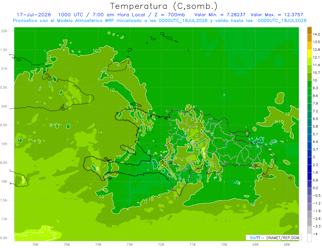Click the "3.7" color scale label
Image resolution: width=322 pixels, height=248 pixels.
click(315, 149)
